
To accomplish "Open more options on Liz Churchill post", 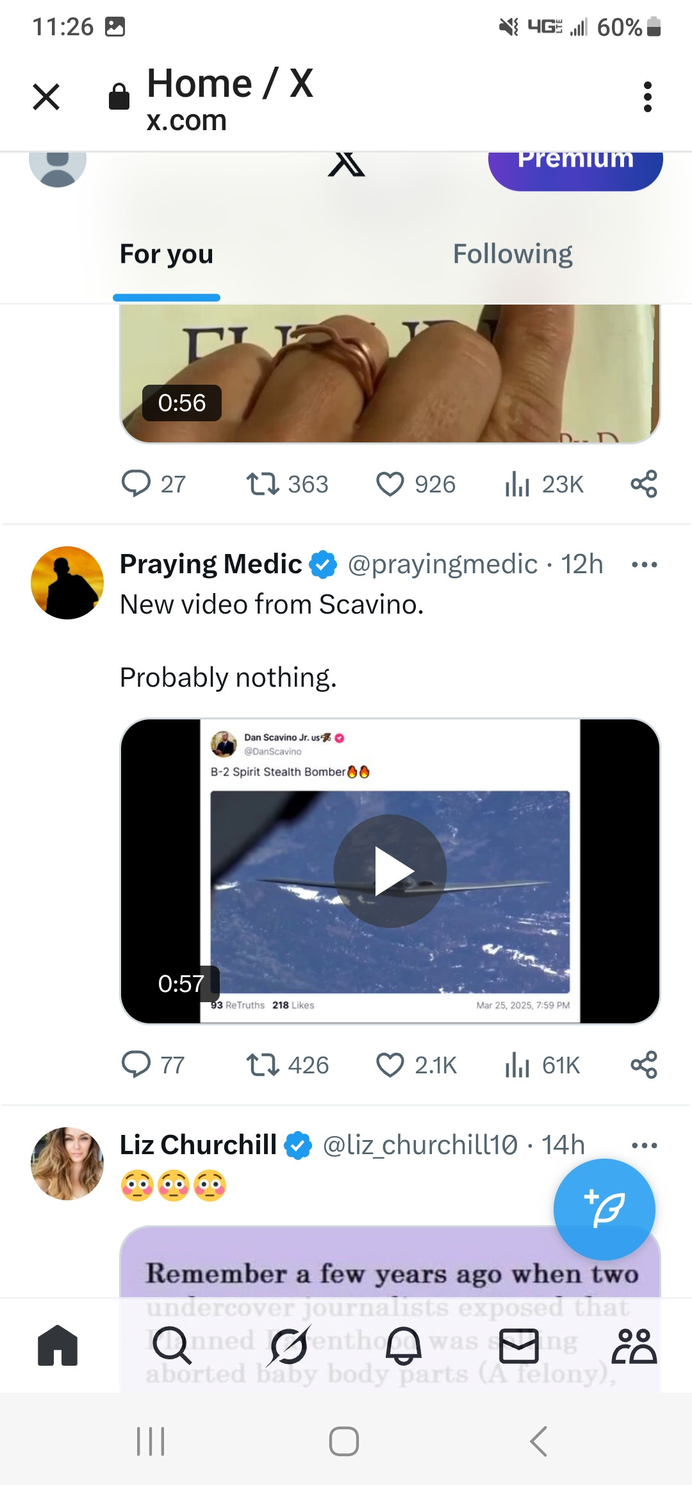I will pyautogui.click(x=644, y=1146).
